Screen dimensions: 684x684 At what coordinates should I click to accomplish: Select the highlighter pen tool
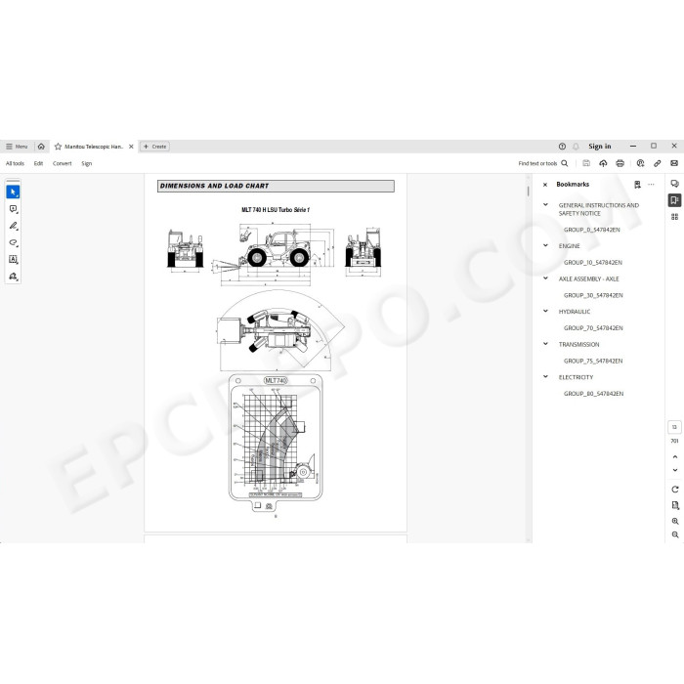click(13, 226)
